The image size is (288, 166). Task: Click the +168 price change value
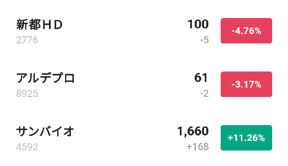click(198, 147)
